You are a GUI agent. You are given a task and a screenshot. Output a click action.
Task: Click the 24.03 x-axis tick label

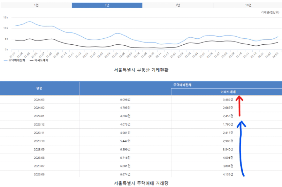(x=275, y=55)
